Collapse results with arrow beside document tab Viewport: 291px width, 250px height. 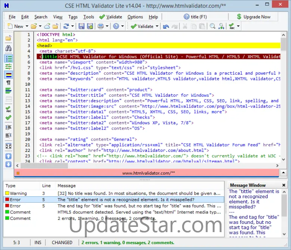(x=284, y=173)
